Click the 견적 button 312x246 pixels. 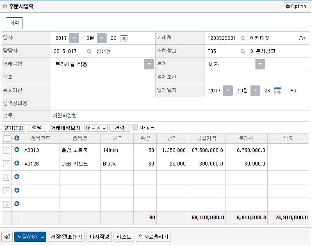click(120, 128)
